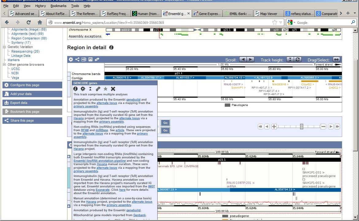This screenshot has height=221, width=359.
Task: Click the reset/swap arrows icon in Region toolbar
Action: coord(97,59)
